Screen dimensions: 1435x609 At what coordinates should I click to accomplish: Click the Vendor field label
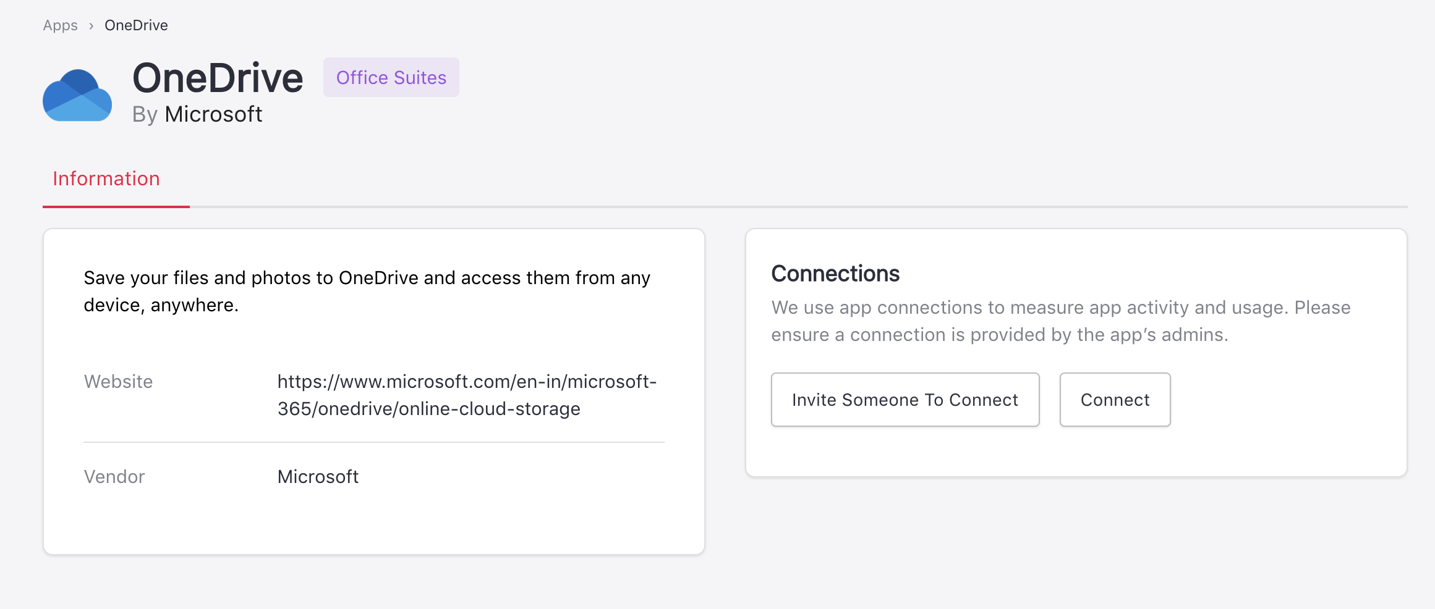pyautogui.click(x=114, y=477)
